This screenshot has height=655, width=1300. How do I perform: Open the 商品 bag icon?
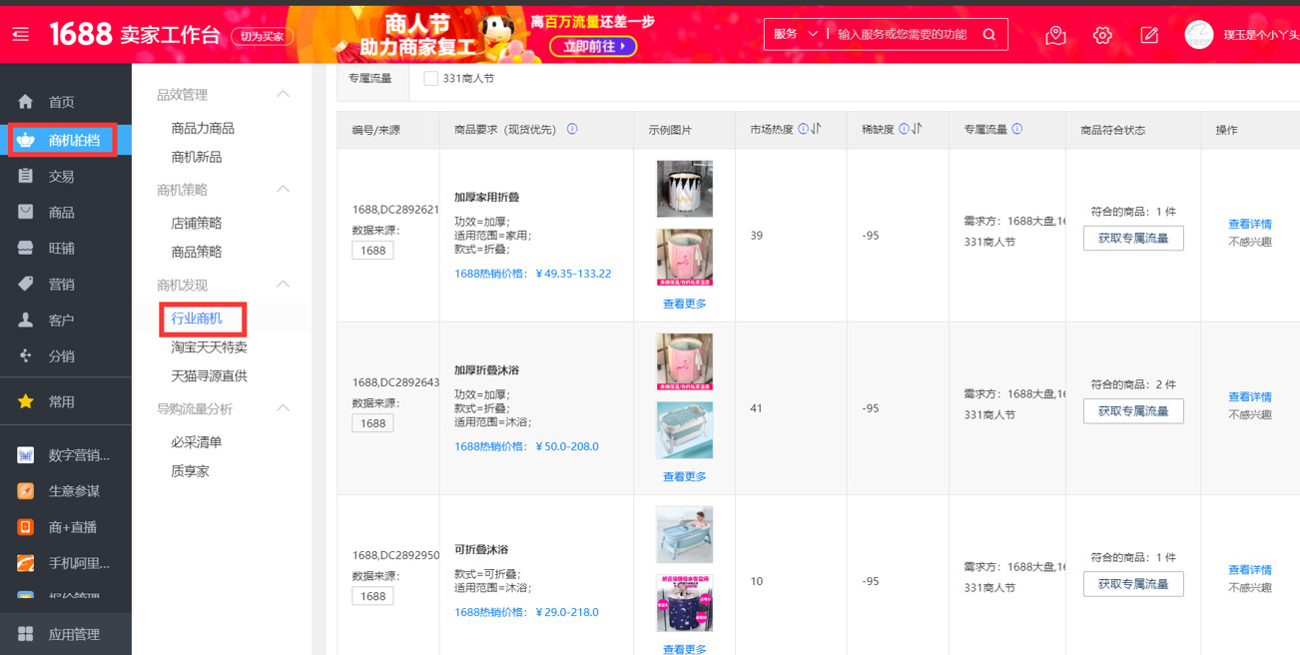(x=26, y=212)
